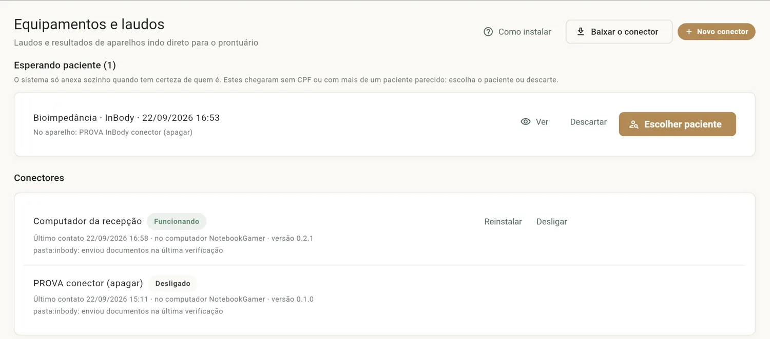The width and height of the screenshot is (770, 339).
Task: Click the eye icon beside Ver
Action: (x=526, y=122)
